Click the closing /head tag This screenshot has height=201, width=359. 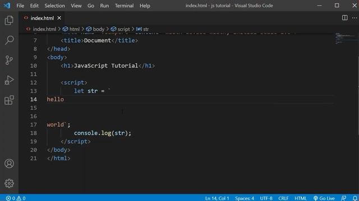(58, 49)
